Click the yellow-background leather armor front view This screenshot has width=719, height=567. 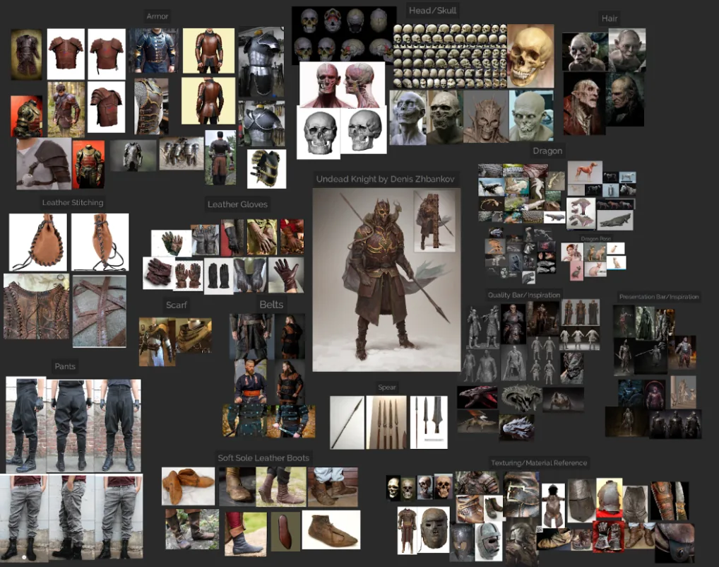pos(208,51)
